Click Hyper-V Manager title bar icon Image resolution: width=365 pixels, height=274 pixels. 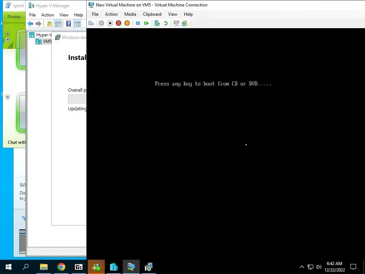[x=31, y=6]
